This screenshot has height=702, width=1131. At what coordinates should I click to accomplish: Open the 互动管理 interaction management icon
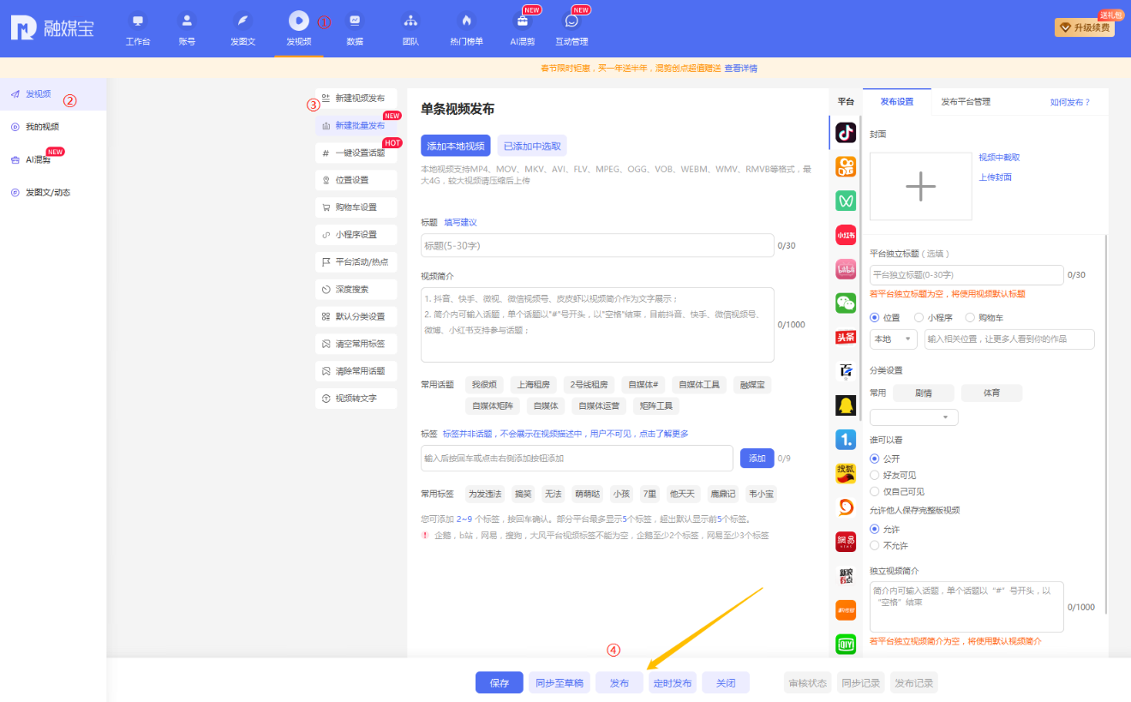pyautogui.click(x=571, y=20)
